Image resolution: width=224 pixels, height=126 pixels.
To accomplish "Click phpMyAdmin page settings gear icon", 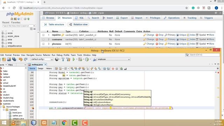I will click(x=216, y=13).
